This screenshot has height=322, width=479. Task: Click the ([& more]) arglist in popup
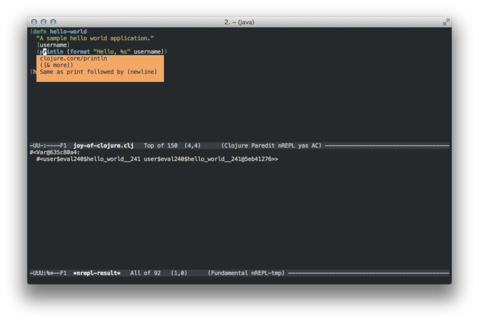[x=56, y=65]
